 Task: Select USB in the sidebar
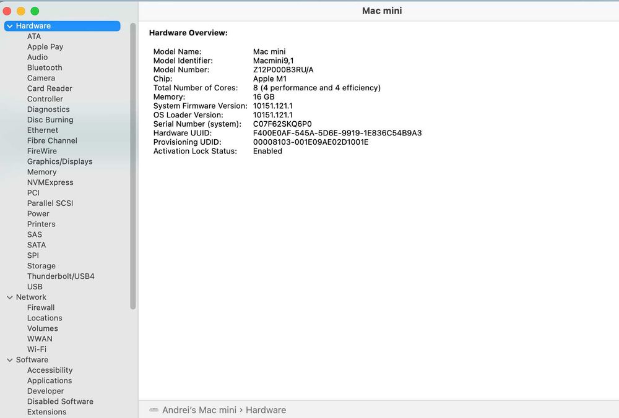click(x=35, y=287)
